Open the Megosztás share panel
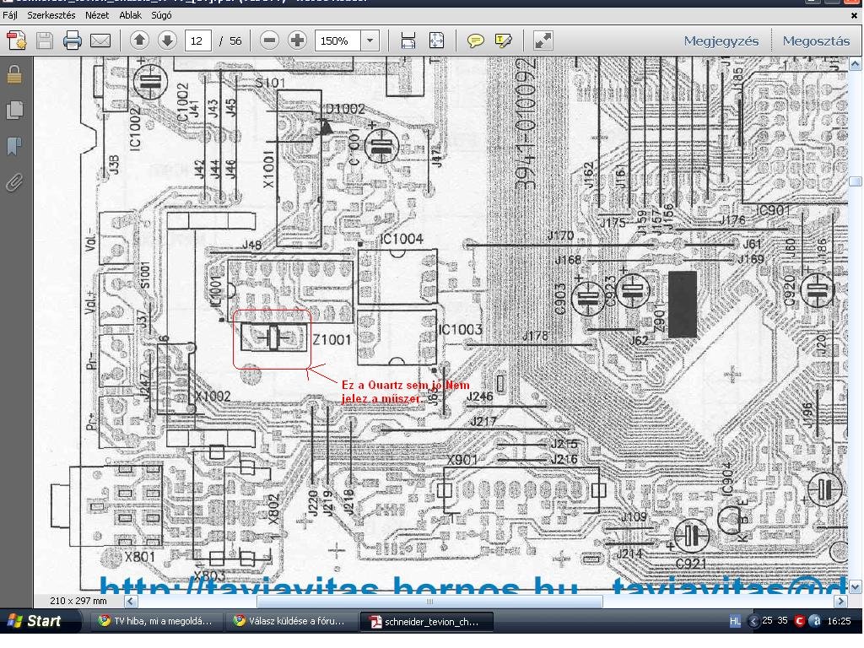Screen dimensions: 864x648 pyautogui.click(x=816, y=40)
